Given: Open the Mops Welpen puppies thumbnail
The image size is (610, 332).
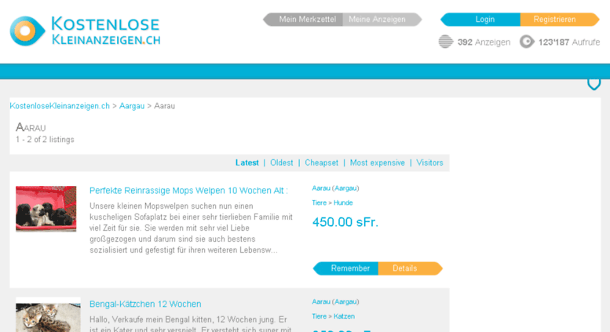Looking at the screenshot, I should click(46, 209).
